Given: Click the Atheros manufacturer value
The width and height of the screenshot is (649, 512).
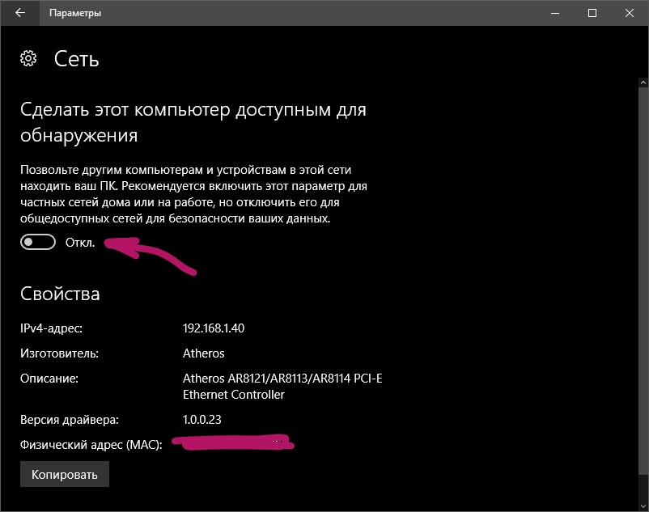Looking at the screenshot, I should pyautogui.click(x=204, y=353).
